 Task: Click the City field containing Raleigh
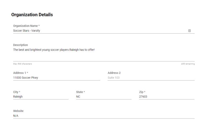pos(41,97)
